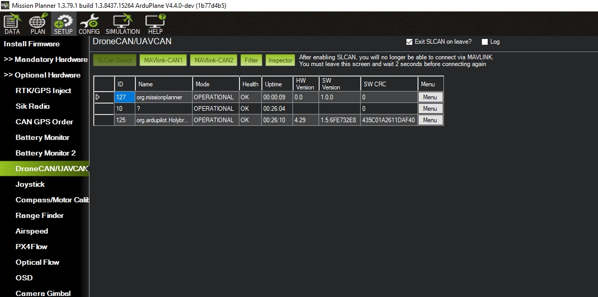The height and width of the screenshot is (297, 598).
Task: Open Menu for the org.missionplanner node
Action: [x=430, y=97]
